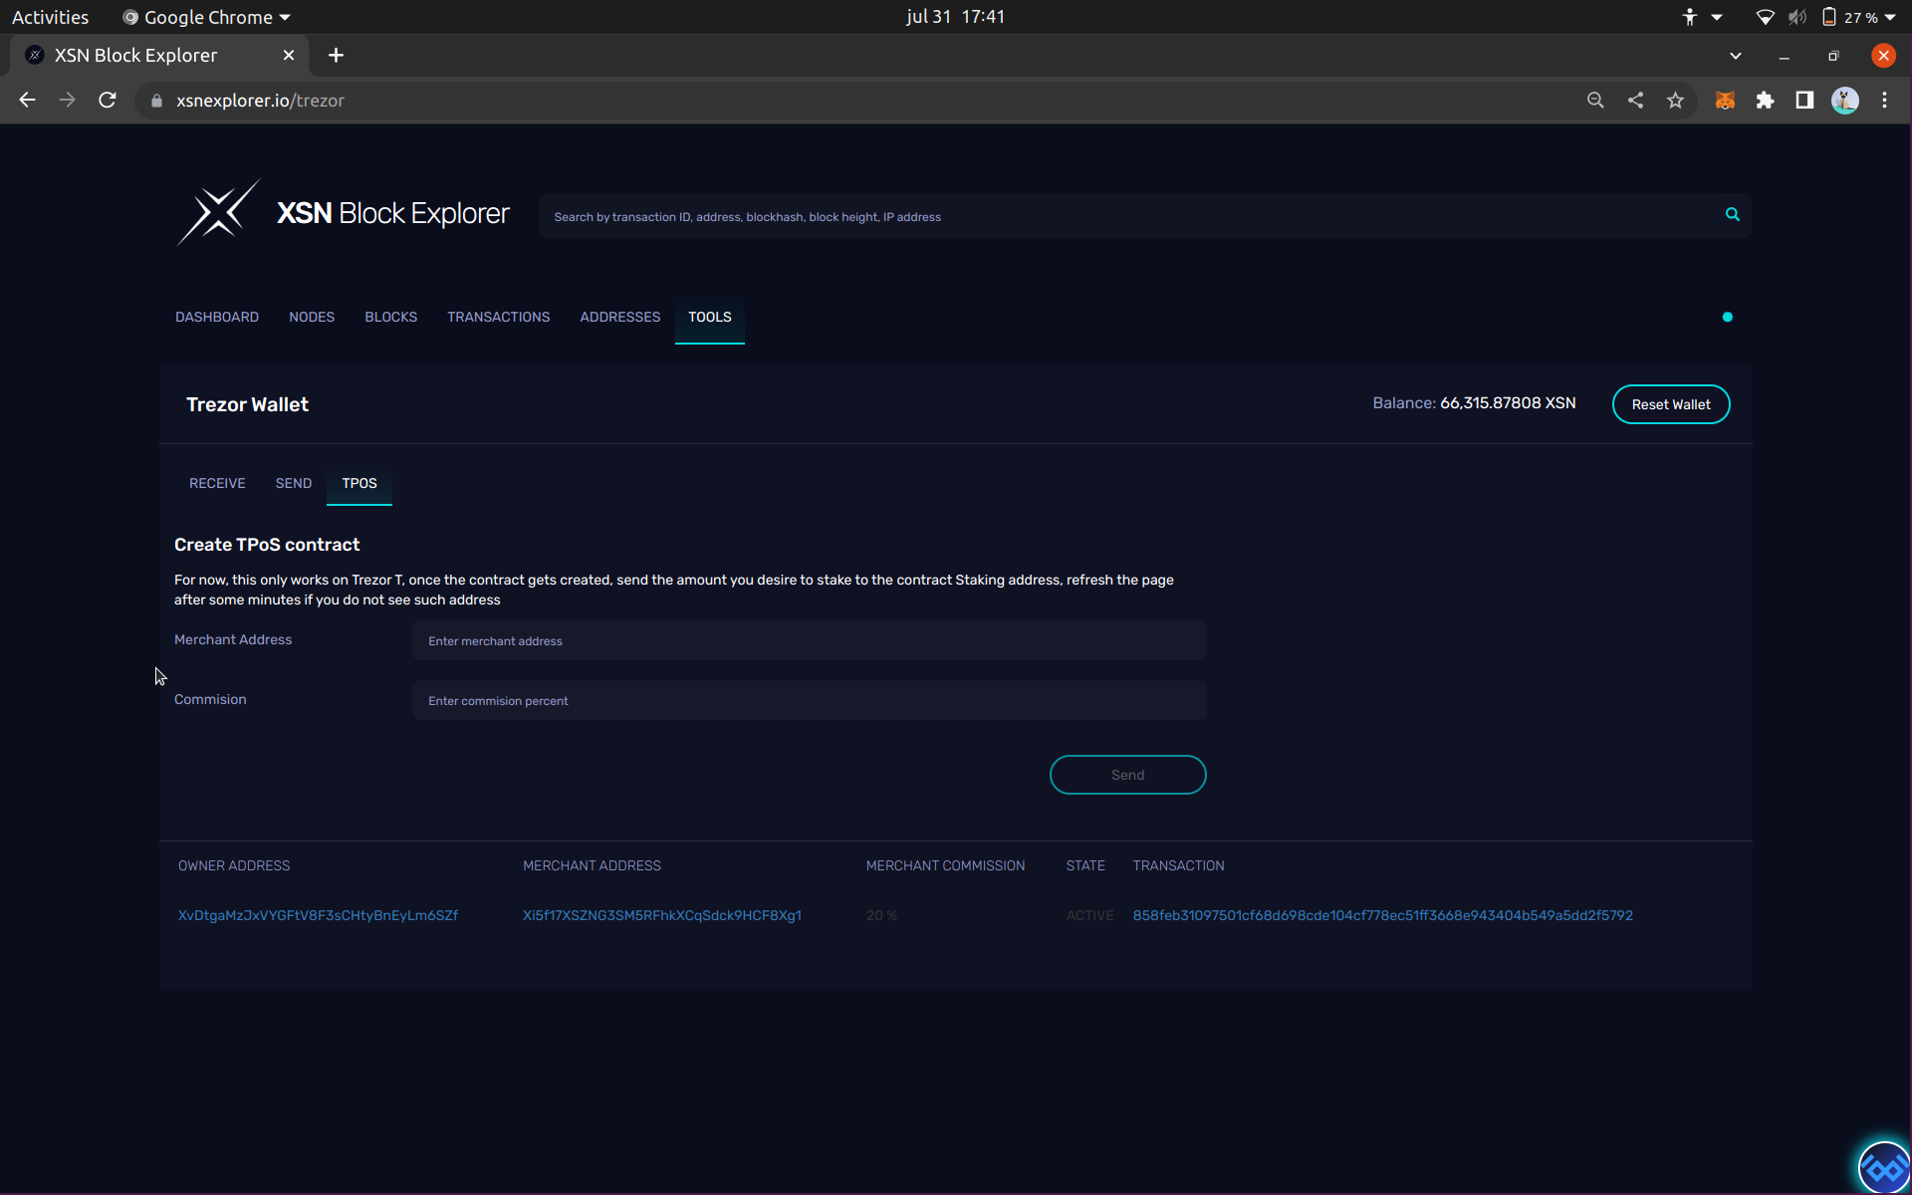Click the XSN Block Explorer logo
Viewport: 1912px width, 1195px height.
[342, 213]
